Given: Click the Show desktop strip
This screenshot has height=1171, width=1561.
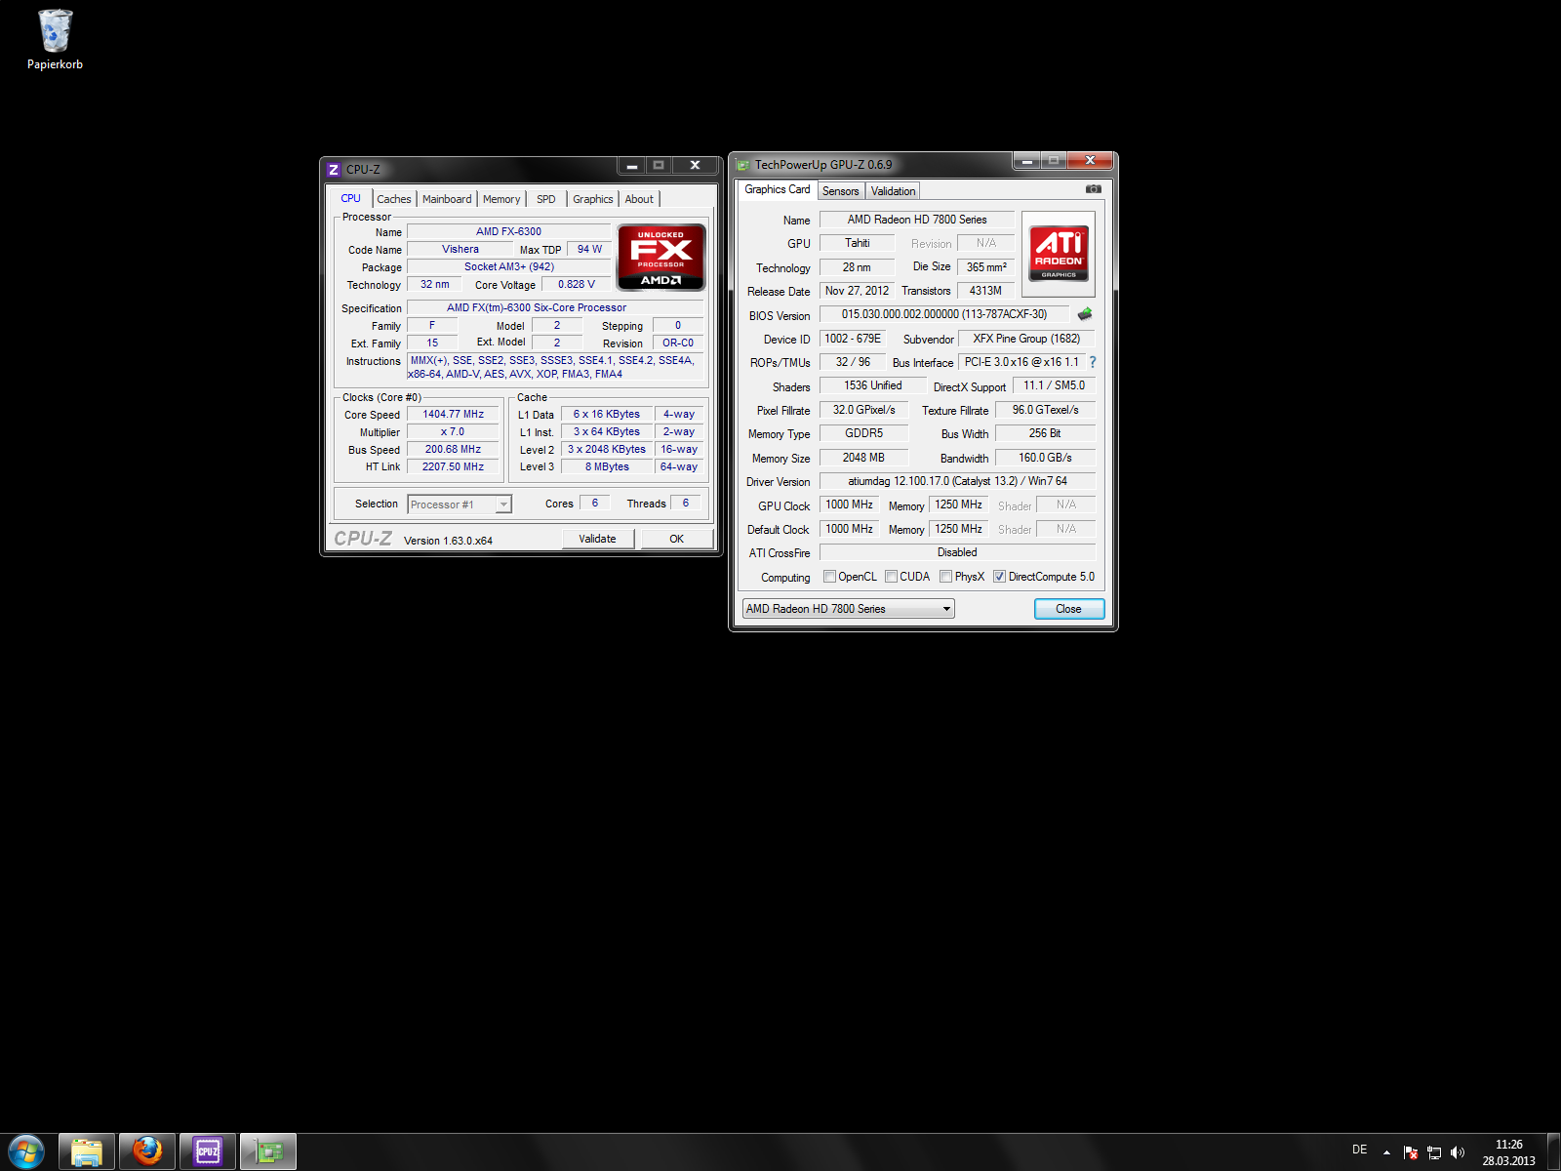Looking at the screenshot, I should 1553,1152.
